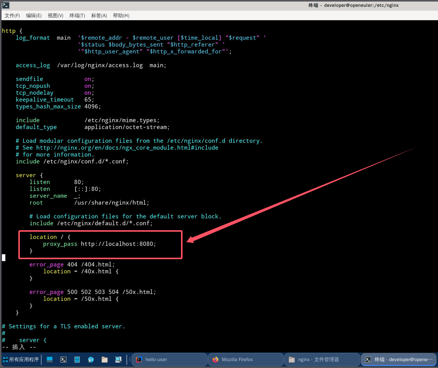
Task: Switch to the nginx - 文件管理器 window
Action: 322,360
